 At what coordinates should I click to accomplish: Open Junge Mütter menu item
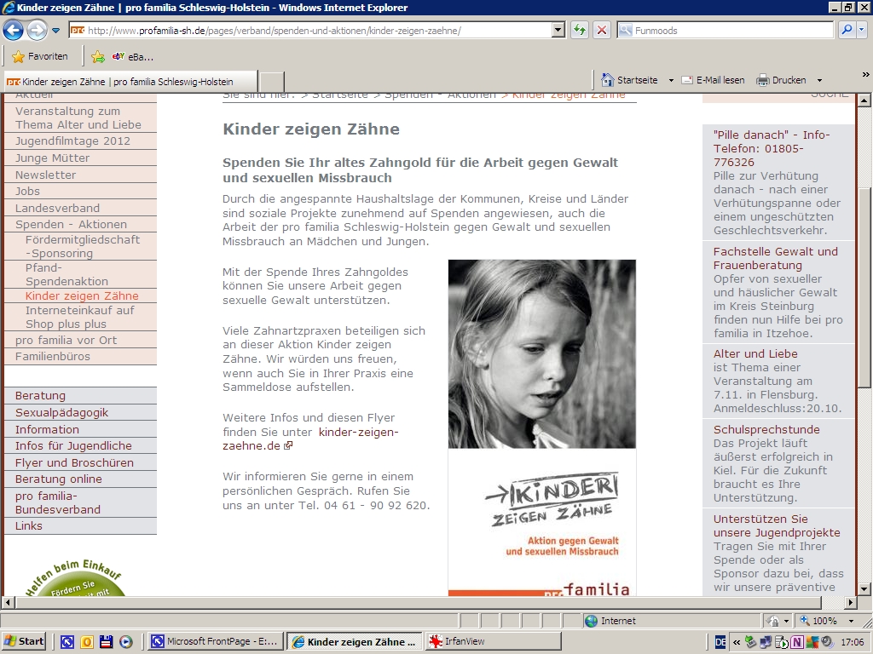tap(52, 158)
